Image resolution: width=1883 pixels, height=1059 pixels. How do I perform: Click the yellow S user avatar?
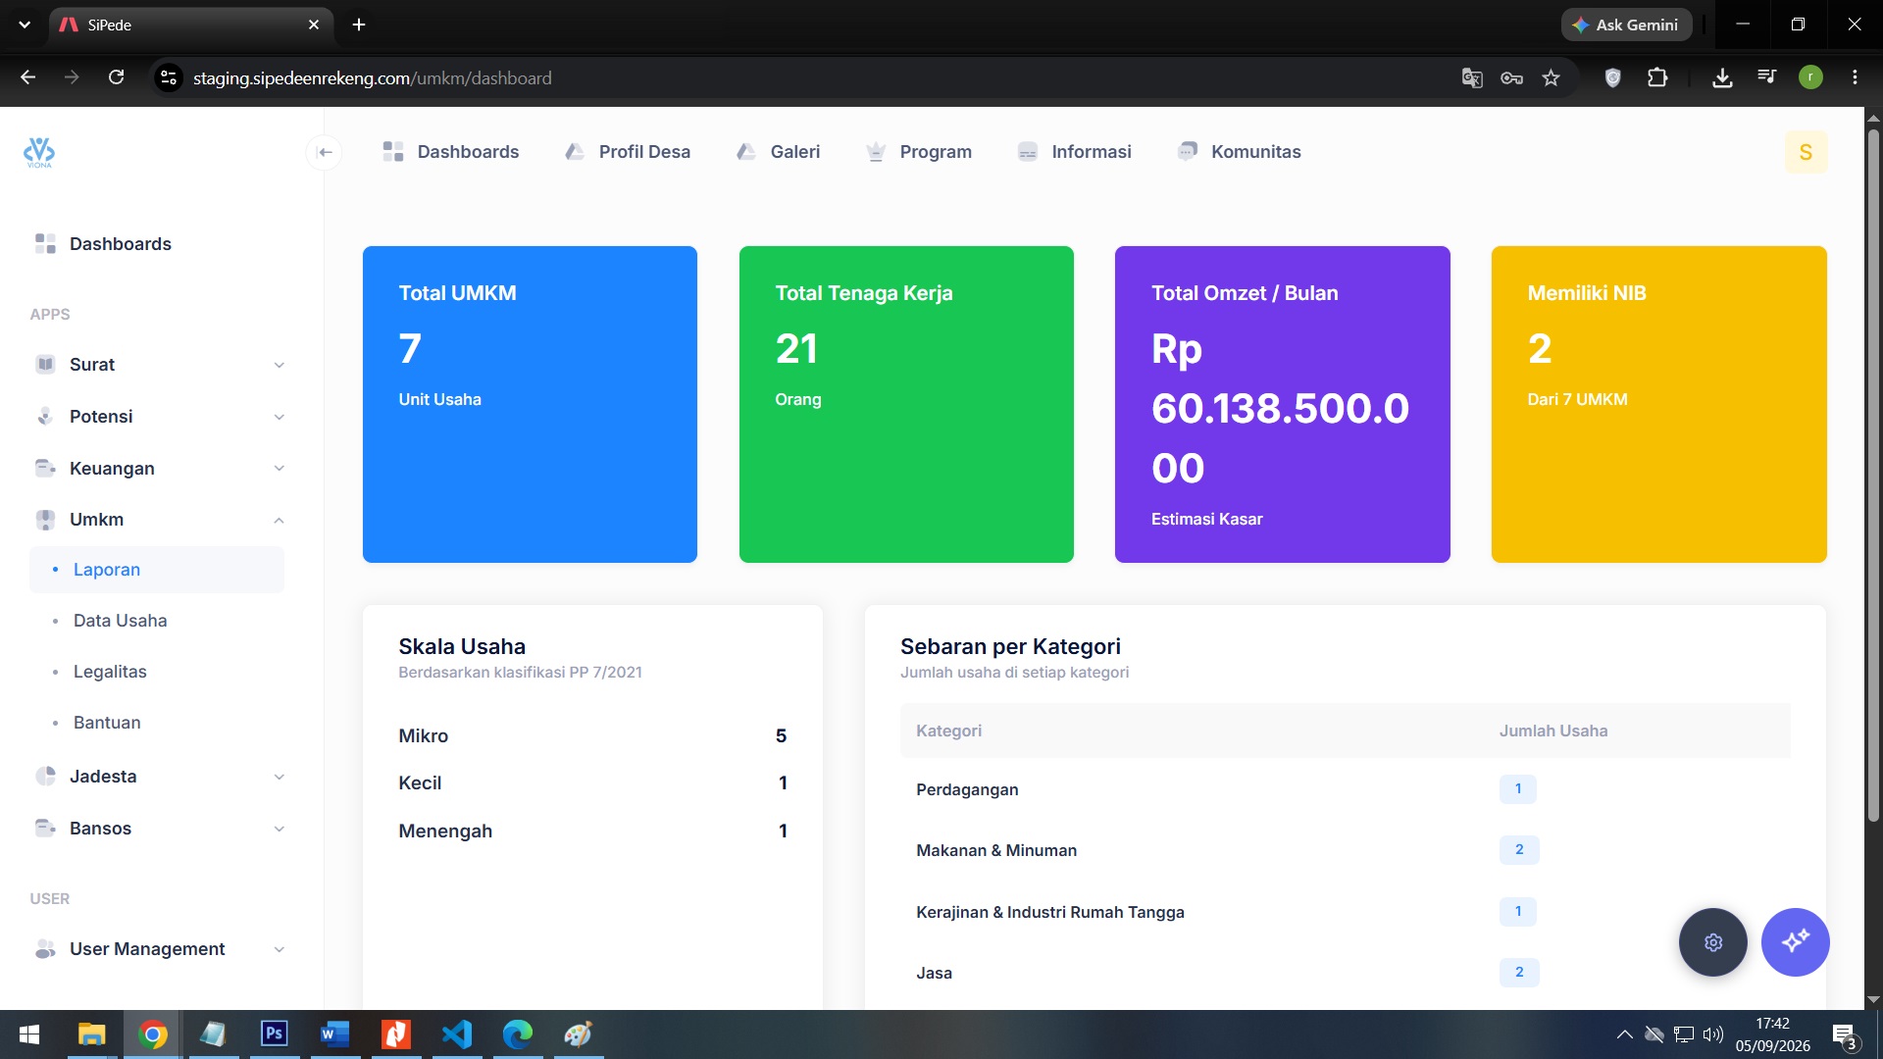(1806, 152)
